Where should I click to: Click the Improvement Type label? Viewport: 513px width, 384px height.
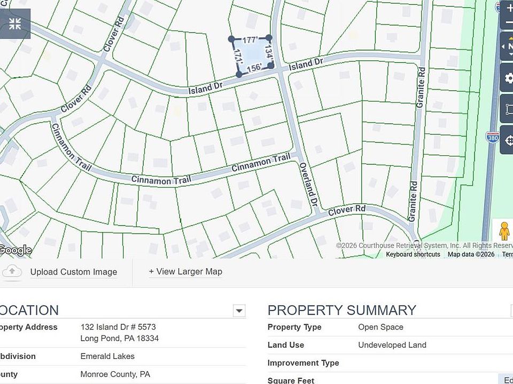pyautogui.click(x=303, y=363)
